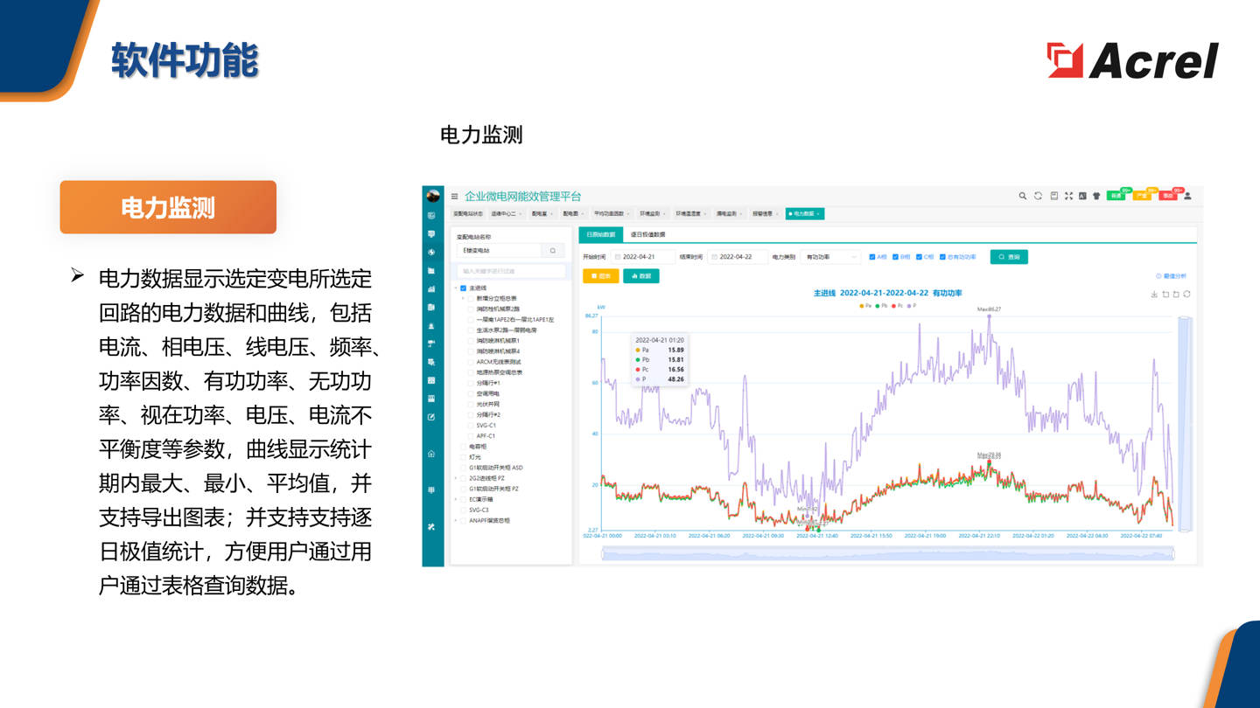
Task: Click the chart restore refresh icon
Action: tap(1186, 294)
